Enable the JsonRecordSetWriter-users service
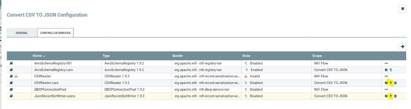 (x=391, y=96)
